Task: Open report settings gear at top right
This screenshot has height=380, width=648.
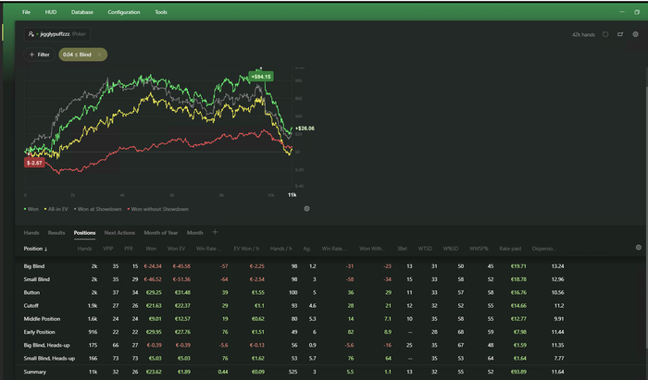Action: tap(635, 34)
